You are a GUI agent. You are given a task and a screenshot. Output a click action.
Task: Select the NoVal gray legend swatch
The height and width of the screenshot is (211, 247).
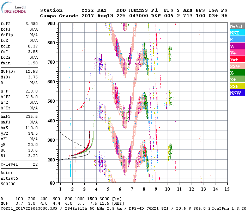pyautogui.click(x=236, y=26)
